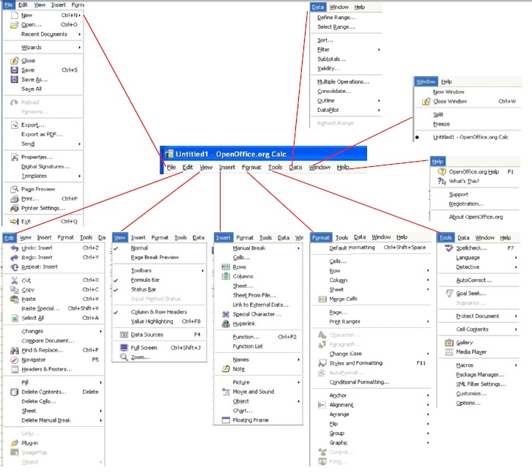Click the Find & Replace binoculars icon
532x473 pixels.
[x=15, y=351]
